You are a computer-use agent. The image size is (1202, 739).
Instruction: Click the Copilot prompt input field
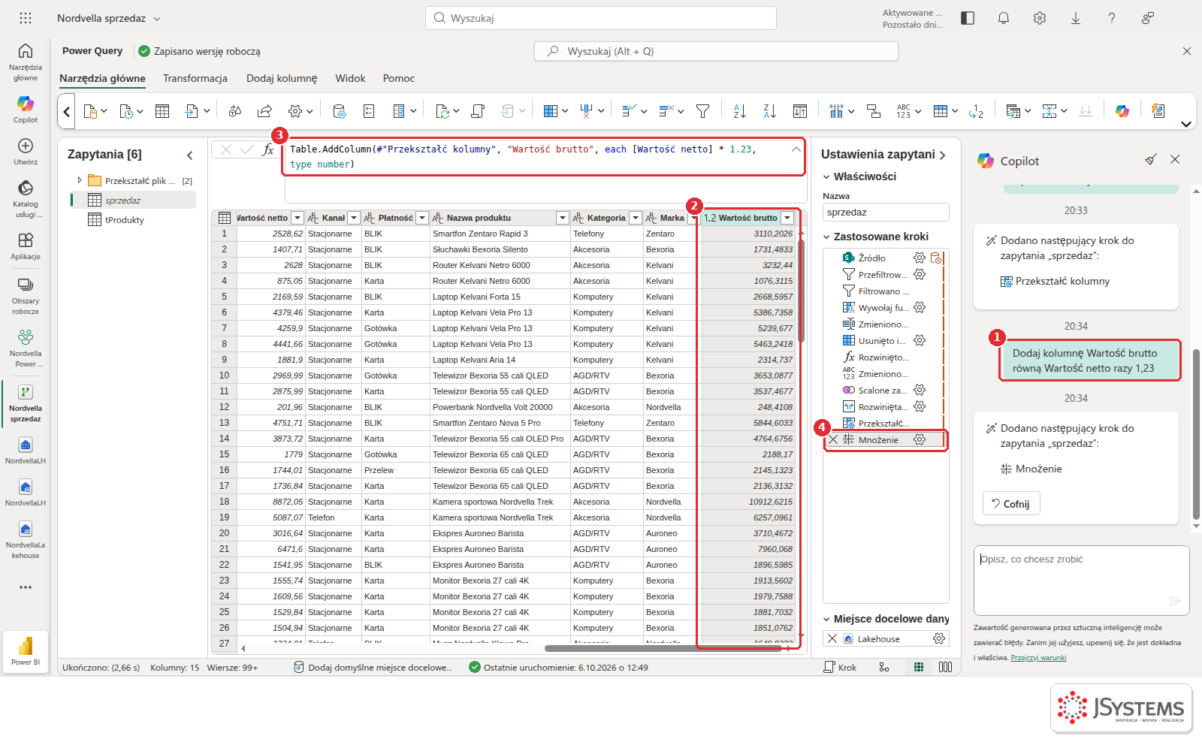1081,581
